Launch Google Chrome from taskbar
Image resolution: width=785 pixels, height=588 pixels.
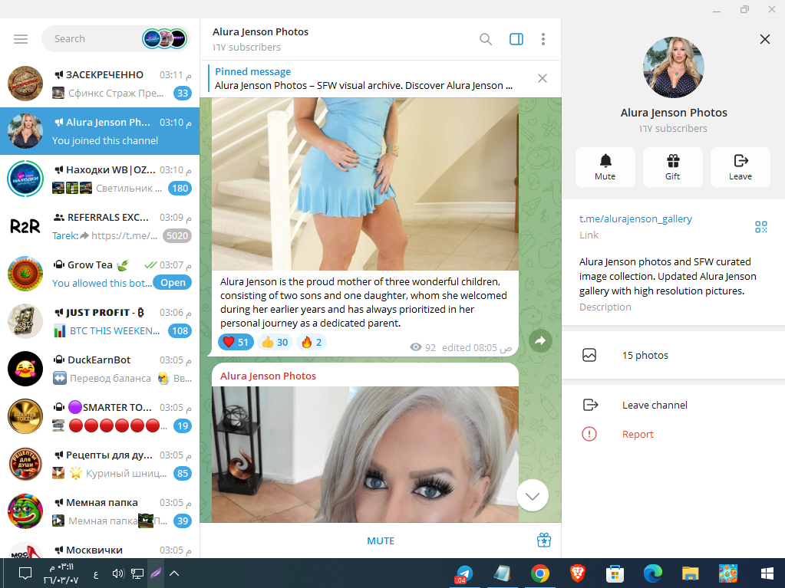[539, 573]
